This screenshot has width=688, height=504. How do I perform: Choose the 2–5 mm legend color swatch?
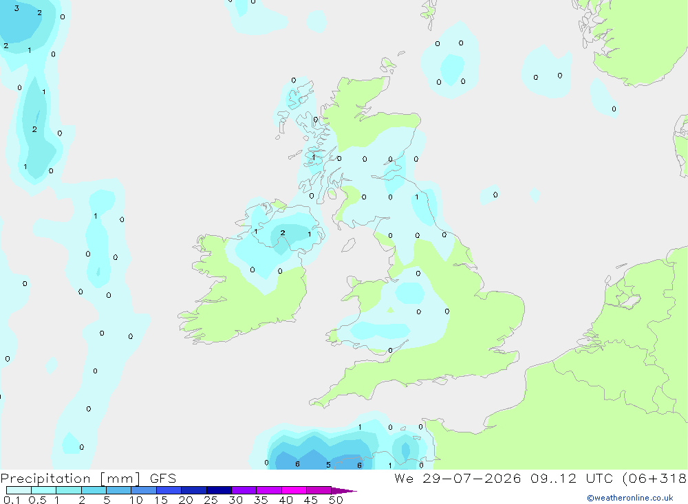[x=94, y=490]
